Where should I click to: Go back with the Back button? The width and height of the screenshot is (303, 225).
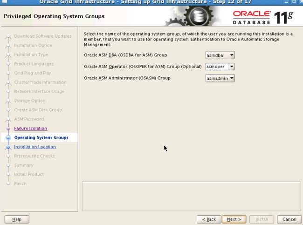click(209, 219)
